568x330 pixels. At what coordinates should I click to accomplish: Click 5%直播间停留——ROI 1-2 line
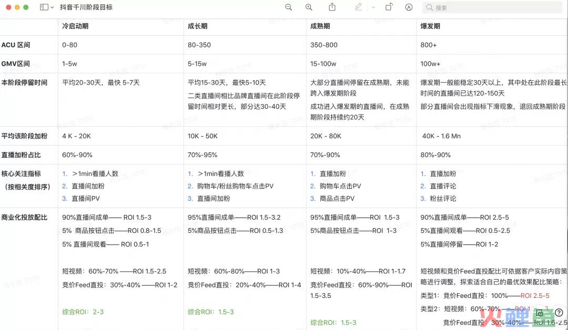click(x=459, y=244)
